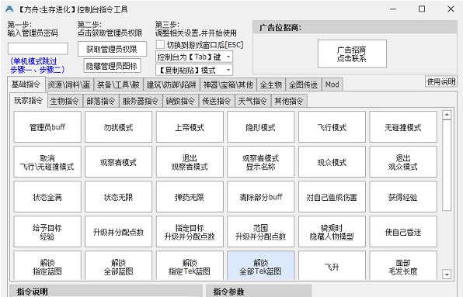Click 管理员buff command button
This screenshot has height=297, width=463.
click(47, 127)
